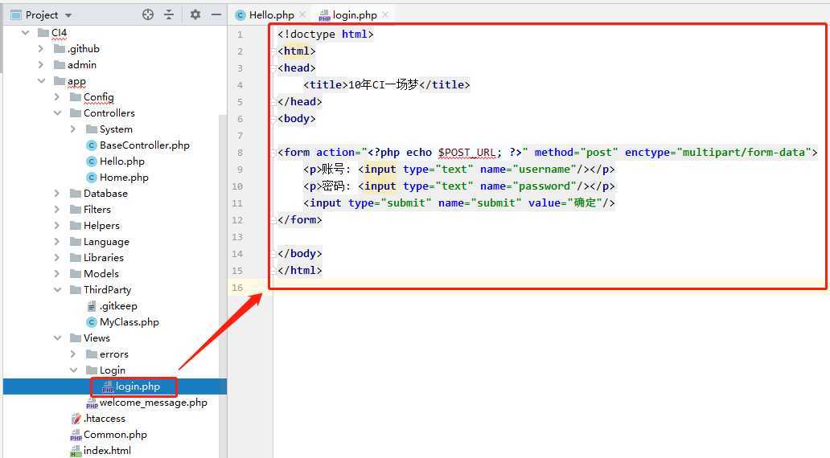Click the MyClass.php class icon
The height and width of the screenshot is (458, 830).
click(92, 322)
